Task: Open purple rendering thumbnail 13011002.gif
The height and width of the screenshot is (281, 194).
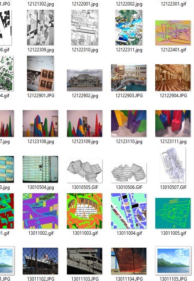Action: 40,211
